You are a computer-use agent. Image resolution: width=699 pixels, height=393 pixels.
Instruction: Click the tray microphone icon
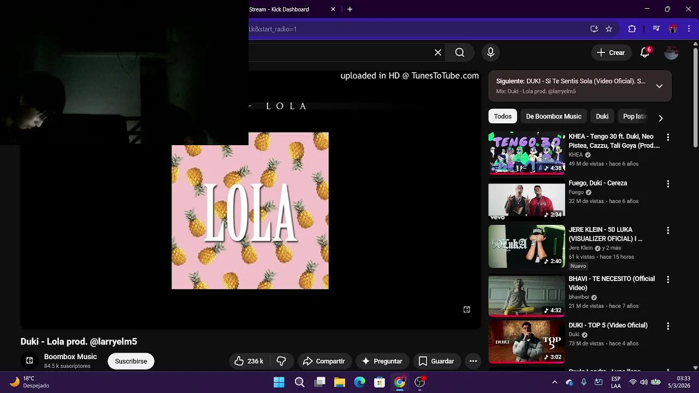point(584,382)
